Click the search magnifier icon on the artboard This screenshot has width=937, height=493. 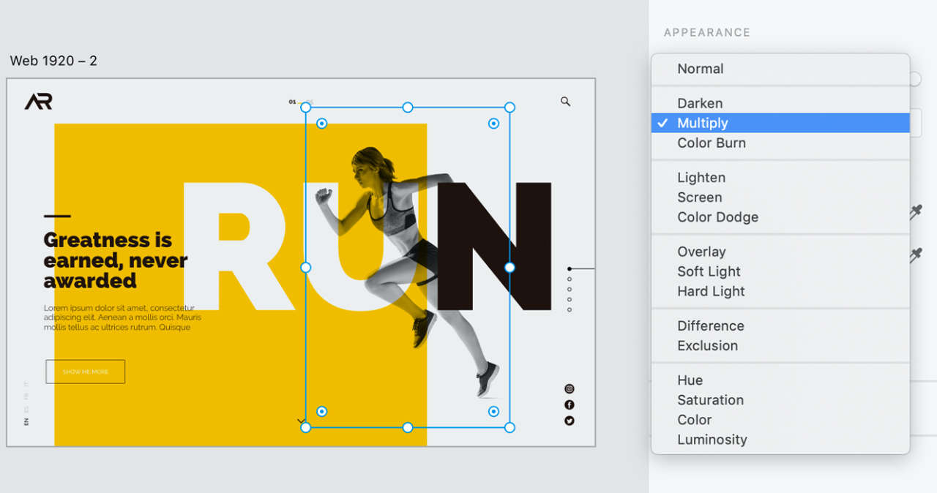(x=564, y=102)
